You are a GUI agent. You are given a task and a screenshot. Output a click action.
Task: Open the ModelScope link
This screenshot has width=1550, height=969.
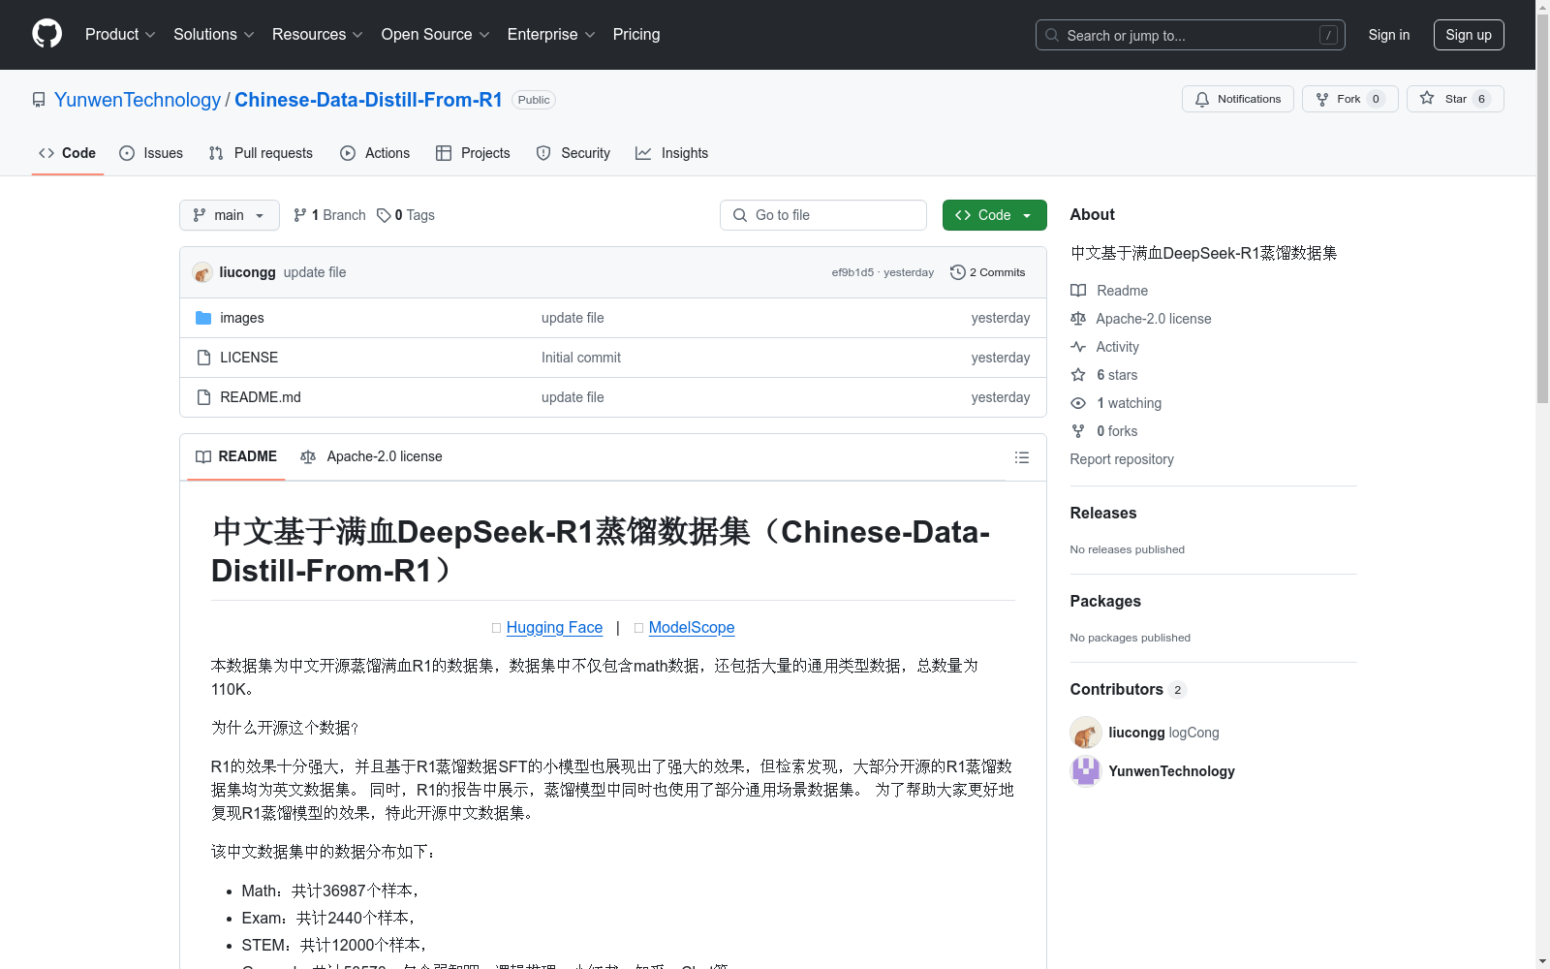point(692,627)
